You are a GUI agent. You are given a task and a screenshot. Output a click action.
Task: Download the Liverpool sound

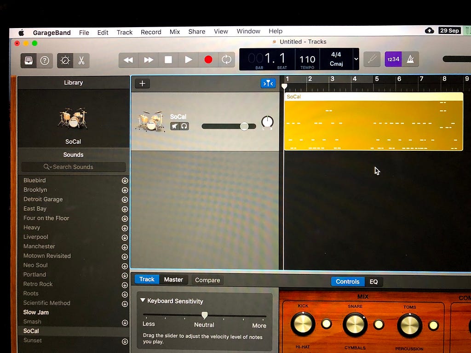click(125, 238)
